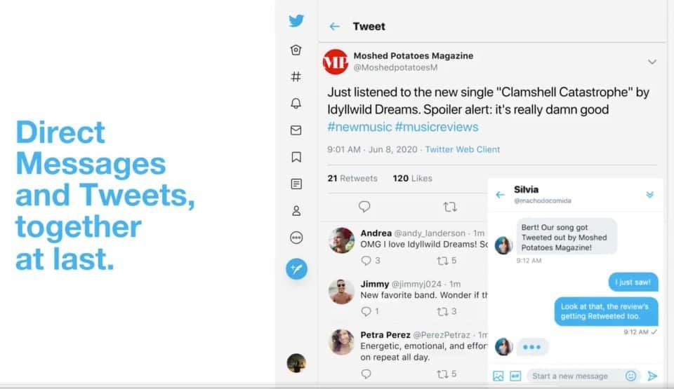Send the direct message
The image size is (674, 389).
click(652, 376)
